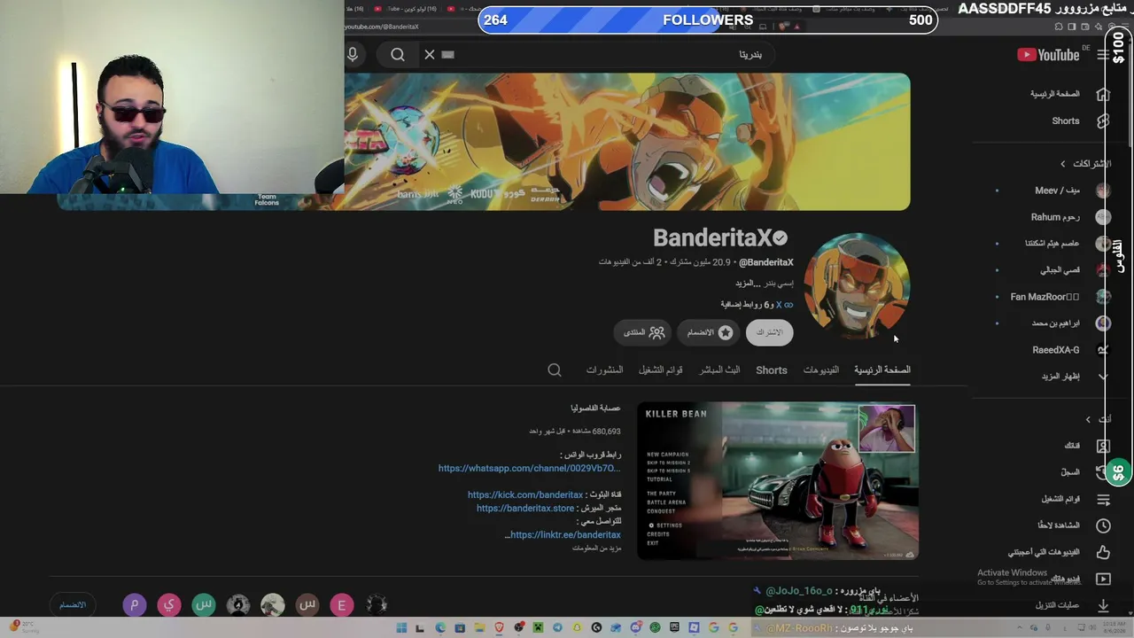Open المشاهدة لاحقًا watch later clock icon
The image size is (1134, 638).
point(1103,525)
